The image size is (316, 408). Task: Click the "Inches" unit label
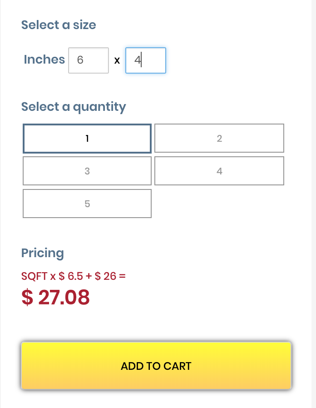point(44,60)
